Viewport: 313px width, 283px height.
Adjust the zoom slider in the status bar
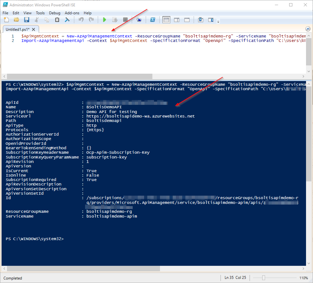(x=263, y=278)
